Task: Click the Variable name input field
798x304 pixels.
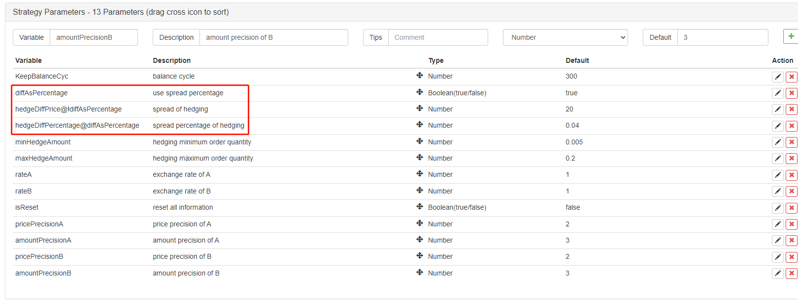Action: coord(94,37)
